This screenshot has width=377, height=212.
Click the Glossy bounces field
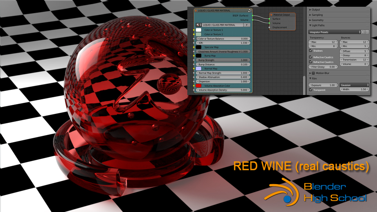click(x=354, y=55)
